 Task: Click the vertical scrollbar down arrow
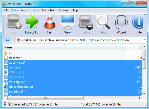pos(144,94)
